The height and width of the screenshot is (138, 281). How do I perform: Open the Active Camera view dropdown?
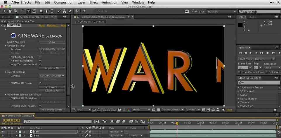pyautogui.click(x=172, y=110)
